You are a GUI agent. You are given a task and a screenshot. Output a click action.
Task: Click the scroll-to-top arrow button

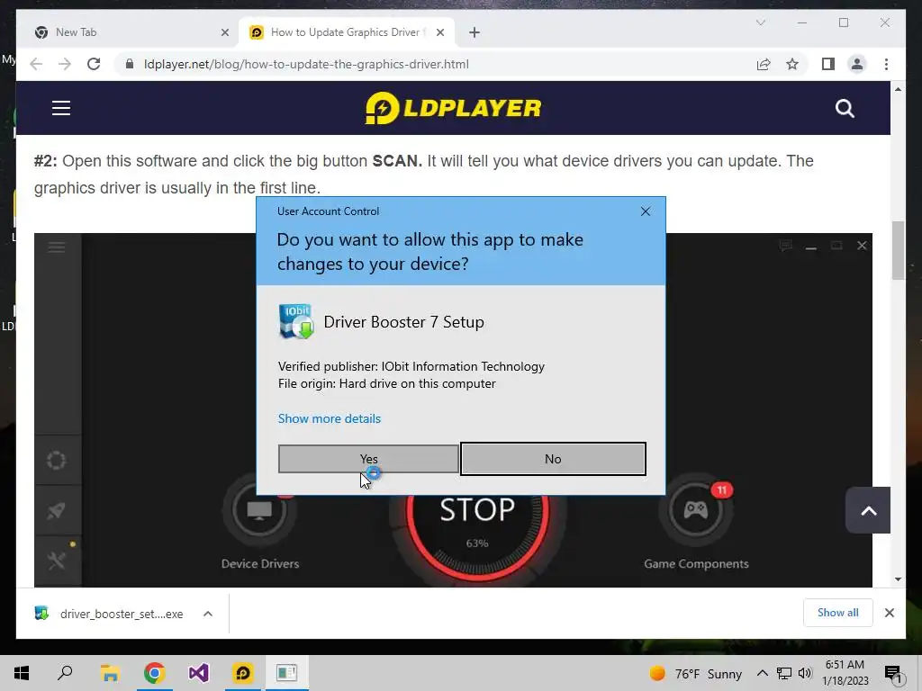(868, 510)
